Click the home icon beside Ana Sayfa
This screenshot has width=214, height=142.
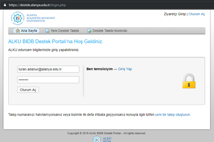pyautogui.click(x=18, y=31)
